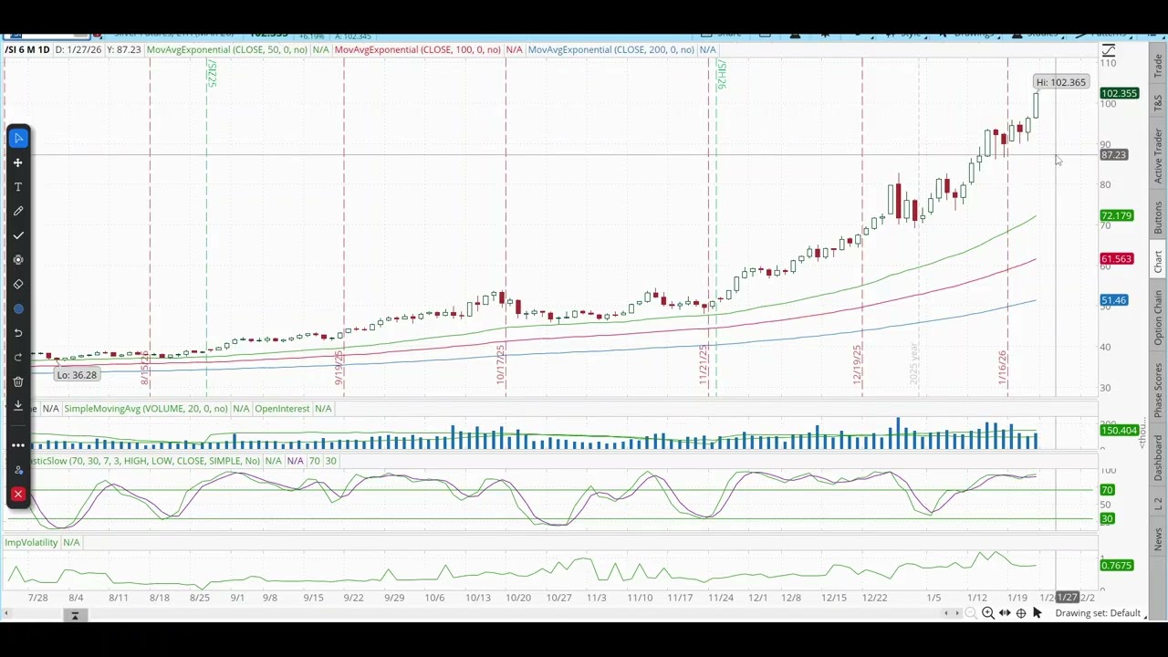Click the 102.355 last price label
1168x657 pixels.
pos(1119,93)
